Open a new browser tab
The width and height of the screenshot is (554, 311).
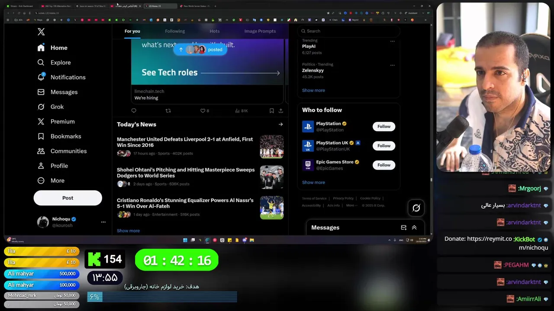[x=215, y=6]
